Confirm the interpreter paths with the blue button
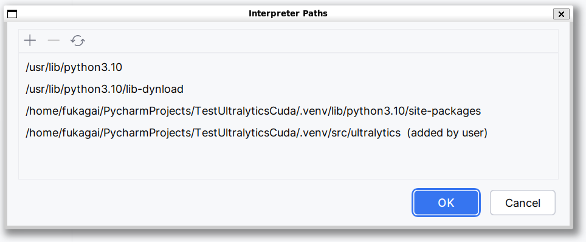The height and width of the screenshot is (242, 586). point(446,203)
